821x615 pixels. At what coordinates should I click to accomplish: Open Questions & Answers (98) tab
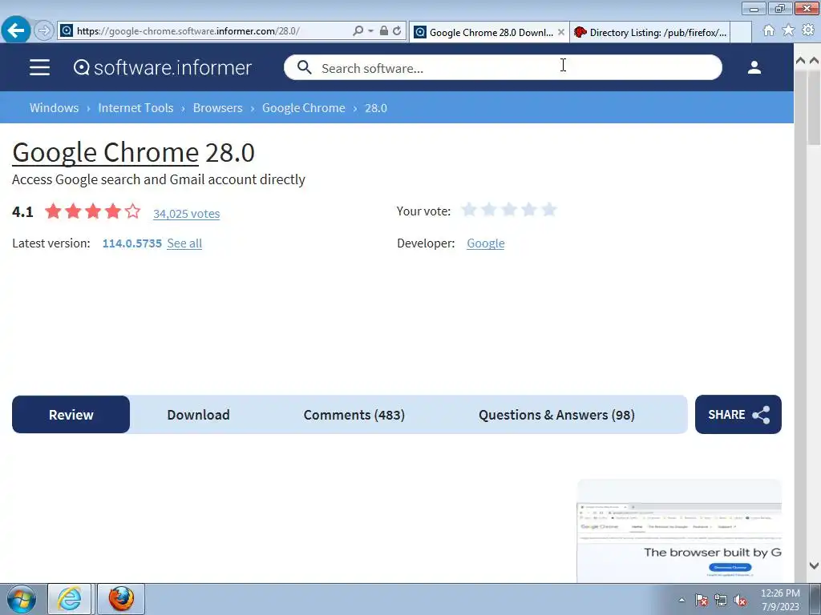[x=556, y=415]
